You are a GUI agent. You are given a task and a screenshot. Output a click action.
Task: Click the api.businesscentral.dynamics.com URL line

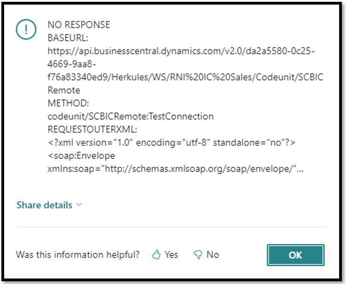coord(181,51)
